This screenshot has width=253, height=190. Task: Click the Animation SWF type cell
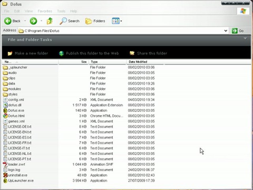point(102,164)
